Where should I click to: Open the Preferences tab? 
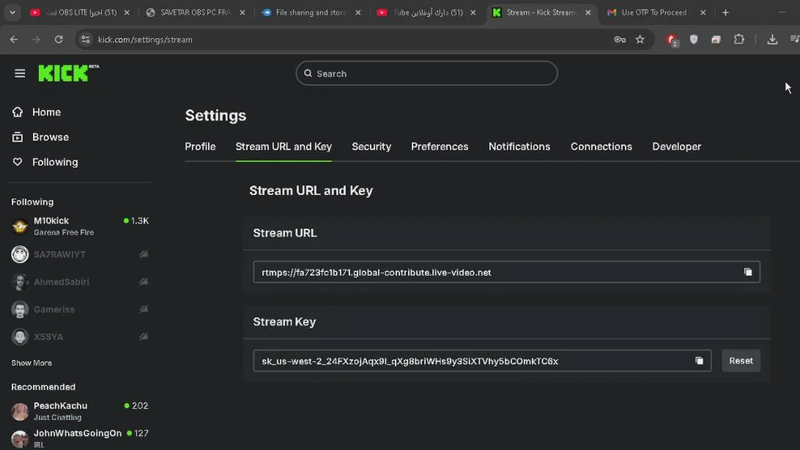click(x=439, y=146)
